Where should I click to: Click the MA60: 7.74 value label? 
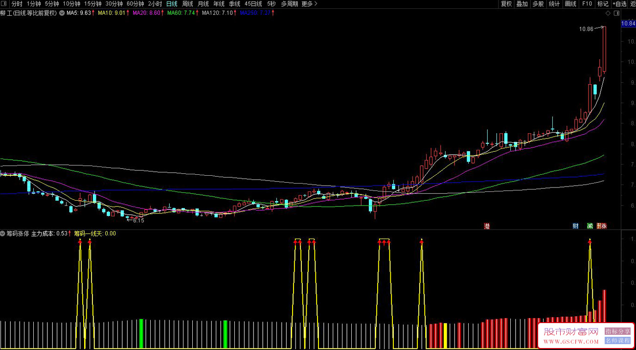tap(181, 13)
